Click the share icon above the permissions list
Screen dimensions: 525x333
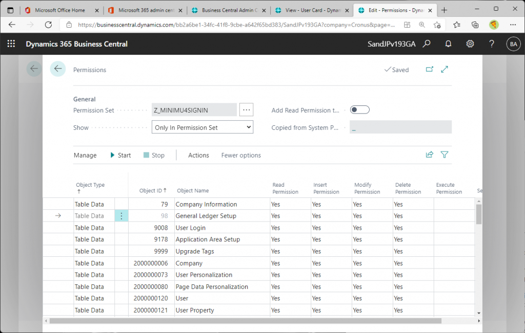pos(429,154)
